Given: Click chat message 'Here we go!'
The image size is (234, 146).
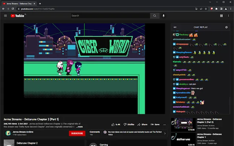Looking at the screenshot, I should click(197, 88).
